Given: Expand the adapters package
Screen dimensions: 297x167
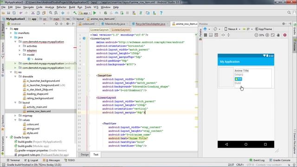Looking at the screenshot, I should 19,51.
